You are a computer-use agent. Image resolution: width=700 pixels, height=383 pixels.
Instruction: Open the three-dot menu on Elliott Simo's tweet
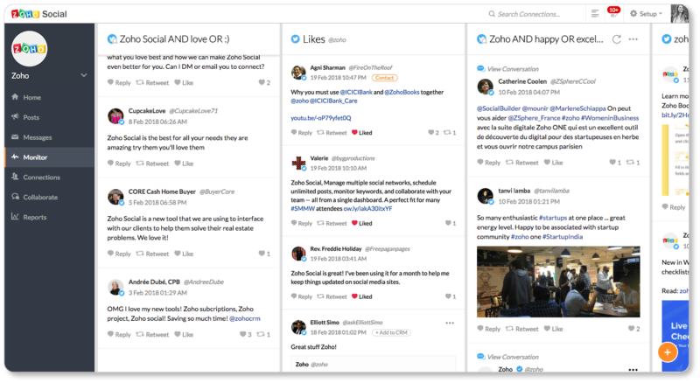pyautogui.click(x=450, y=323)
